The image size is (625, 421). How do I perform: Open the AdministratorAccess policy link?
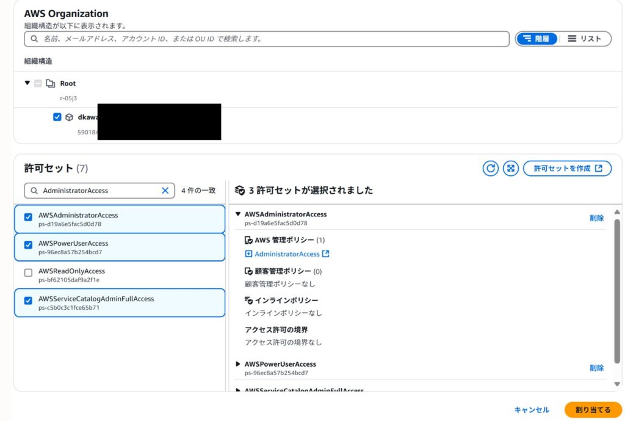(x=287, y=254)
